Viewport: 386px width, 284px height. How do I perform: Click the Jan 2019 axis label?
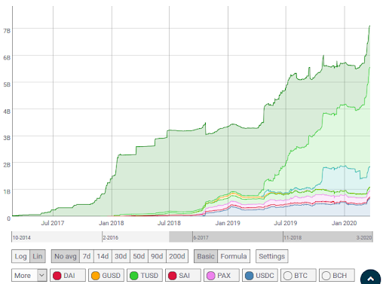tap(228, 223)
